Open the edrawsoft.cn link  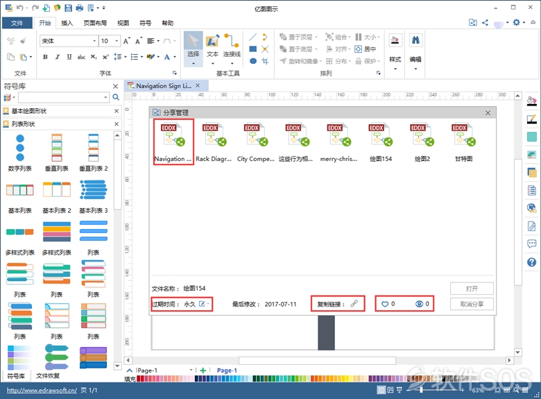tap(42, 391)
